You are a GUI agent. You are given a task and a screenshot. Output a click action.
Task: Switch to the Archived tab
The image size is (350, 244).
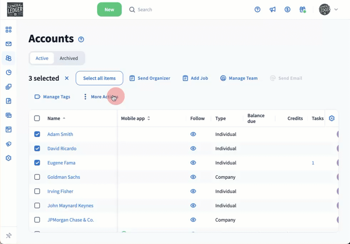69,58
